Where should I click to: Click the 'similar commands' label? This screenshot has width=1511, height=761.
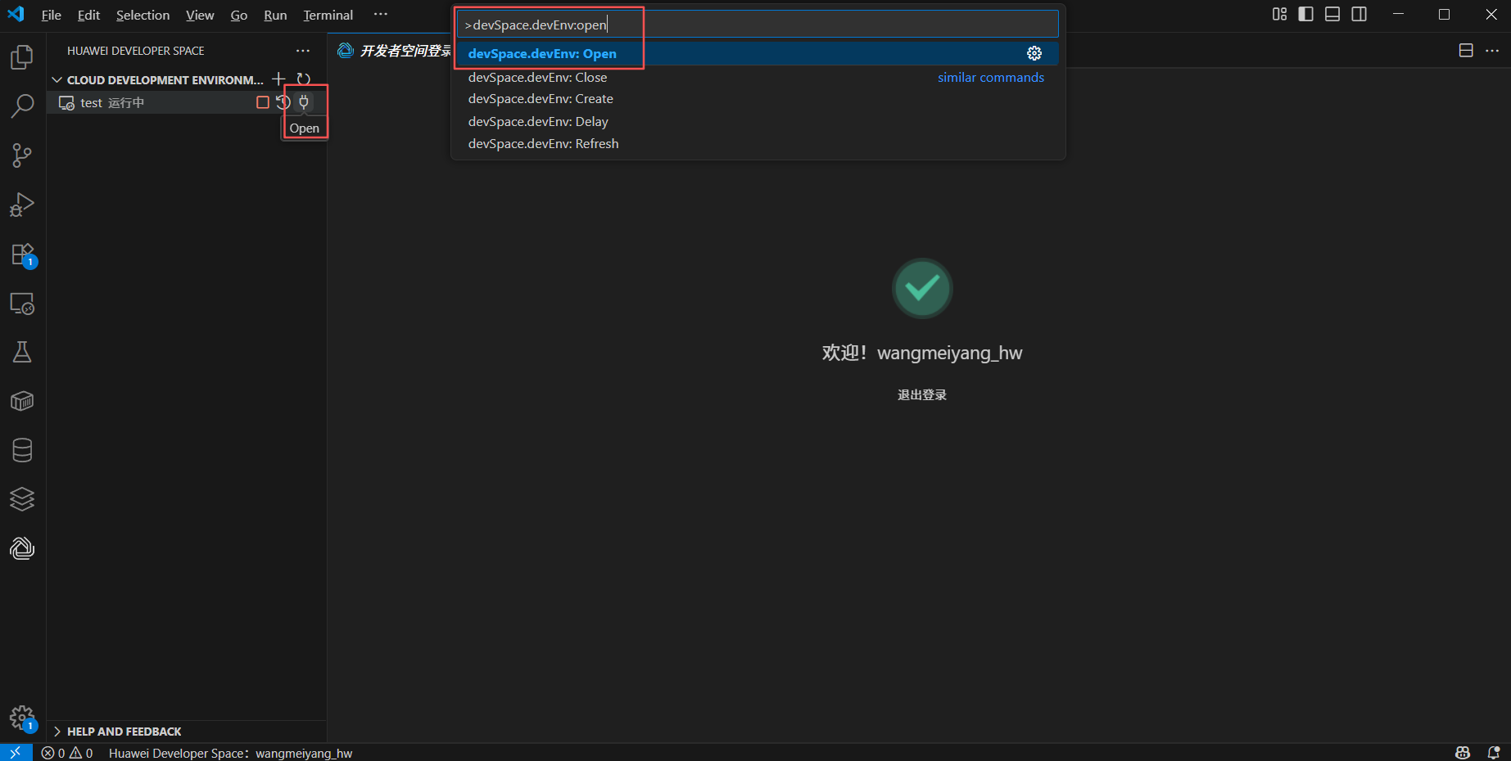point(991,77)
